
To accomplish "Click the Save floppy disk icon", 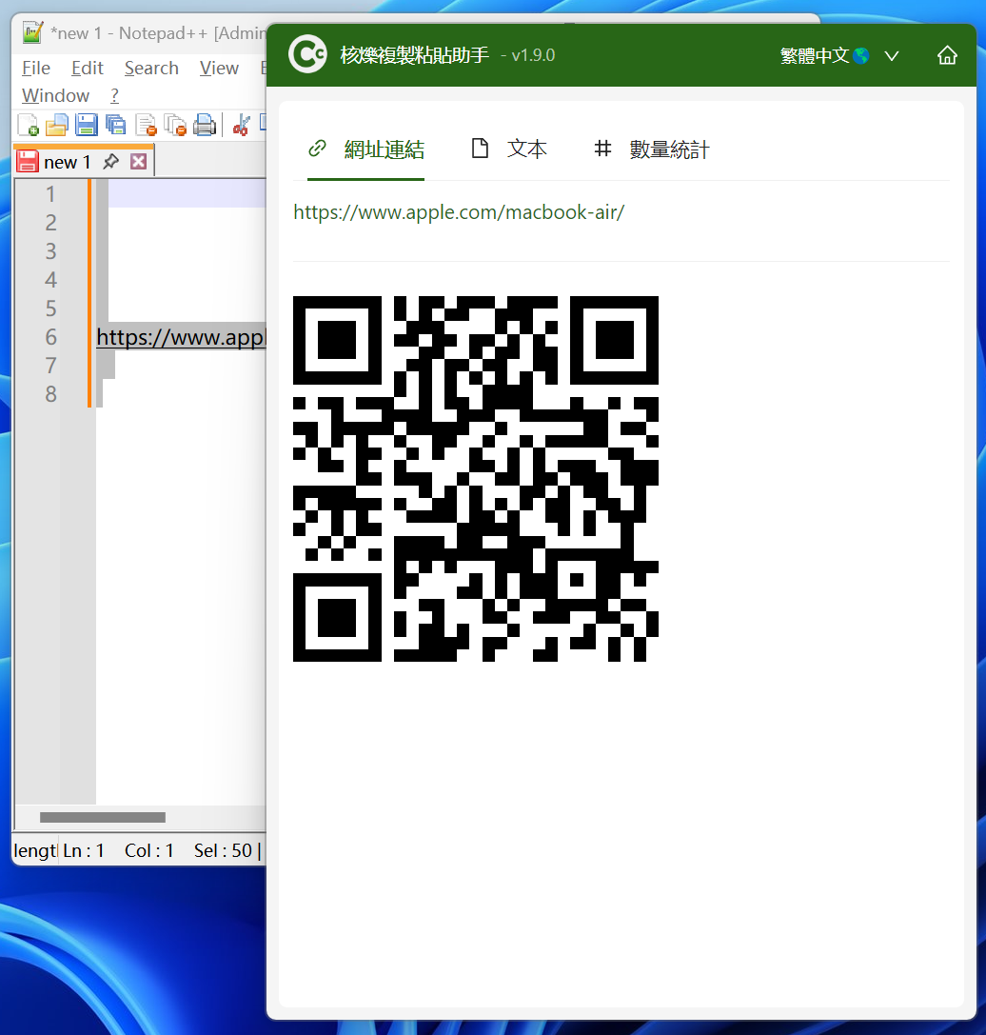I will [87, 125].
